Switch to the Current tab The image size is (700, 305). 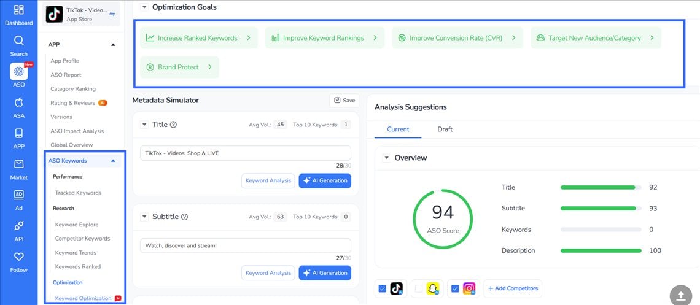[398, 129]
